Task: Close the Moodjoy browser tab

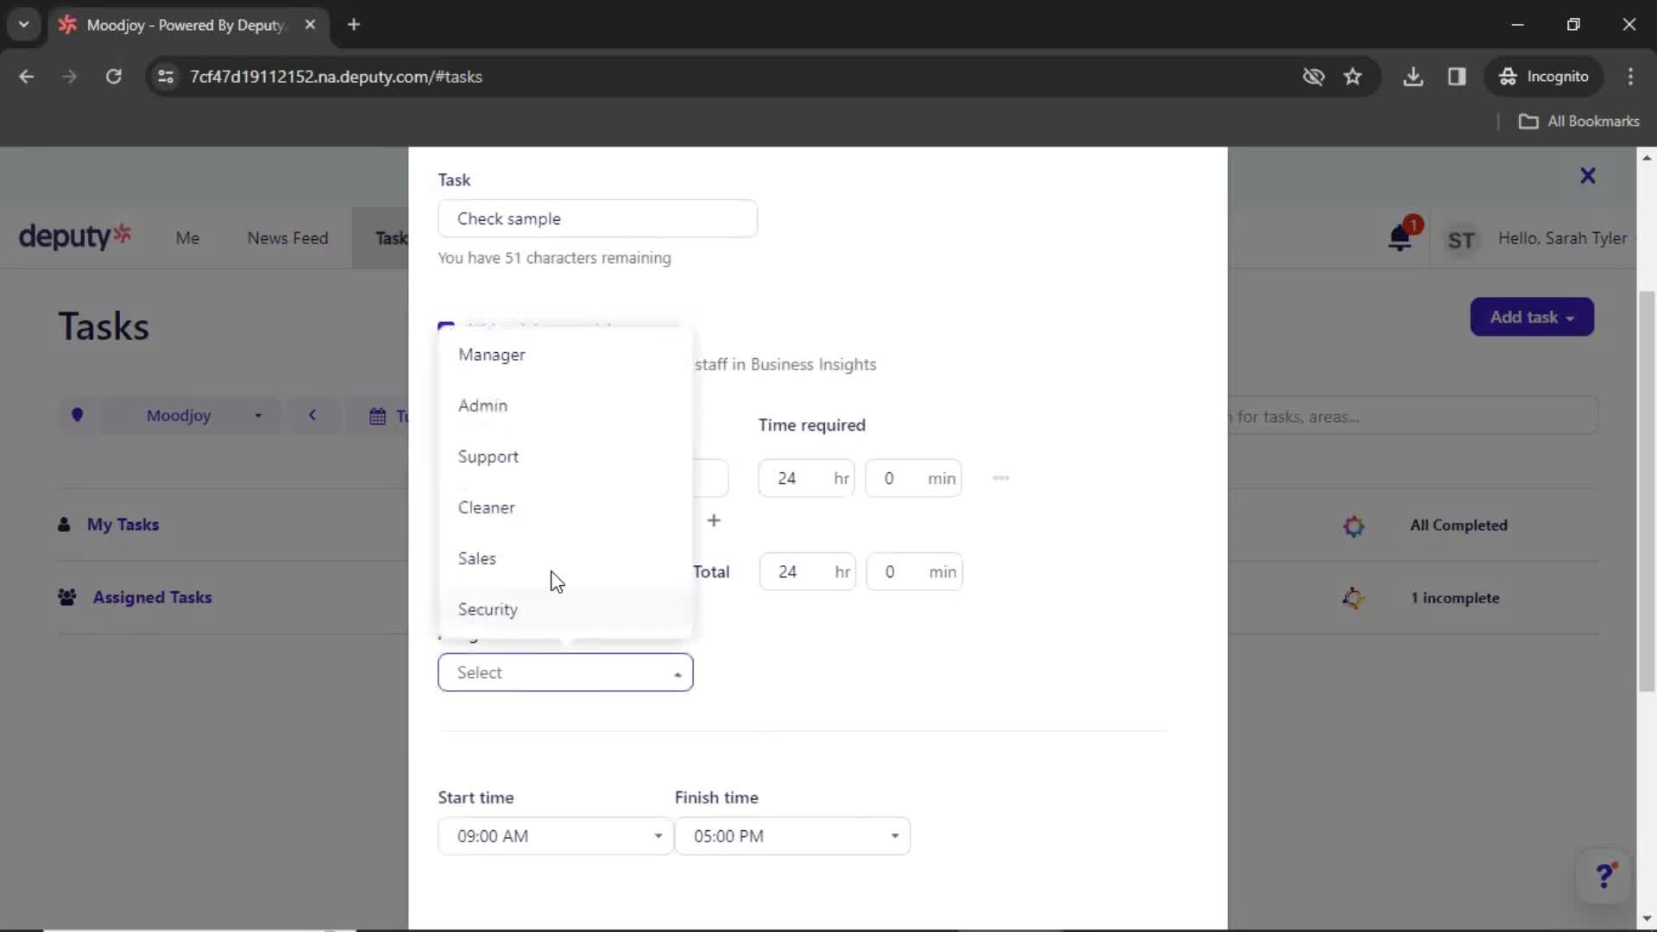Action: coord(310,25)
